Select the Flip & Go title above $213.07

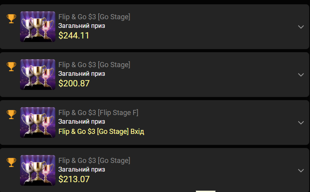pos(94,161)
